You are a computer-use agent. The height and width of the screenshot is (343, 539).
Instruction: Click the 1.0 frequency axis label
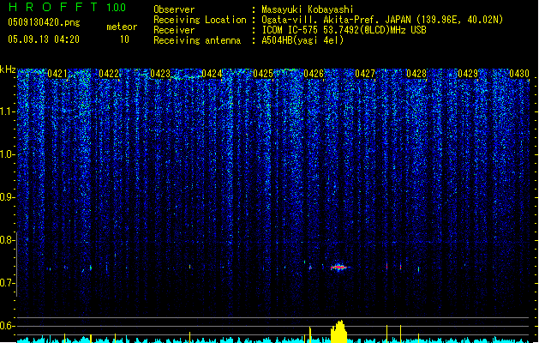pyautogui.click(x=6, y=154)
